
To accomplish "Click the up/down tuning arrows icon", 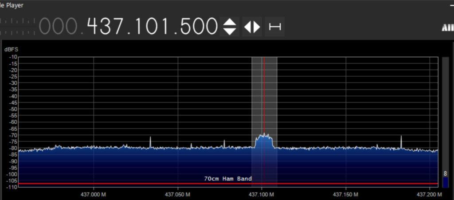I will pyautogui.click(x=229, y=27).
